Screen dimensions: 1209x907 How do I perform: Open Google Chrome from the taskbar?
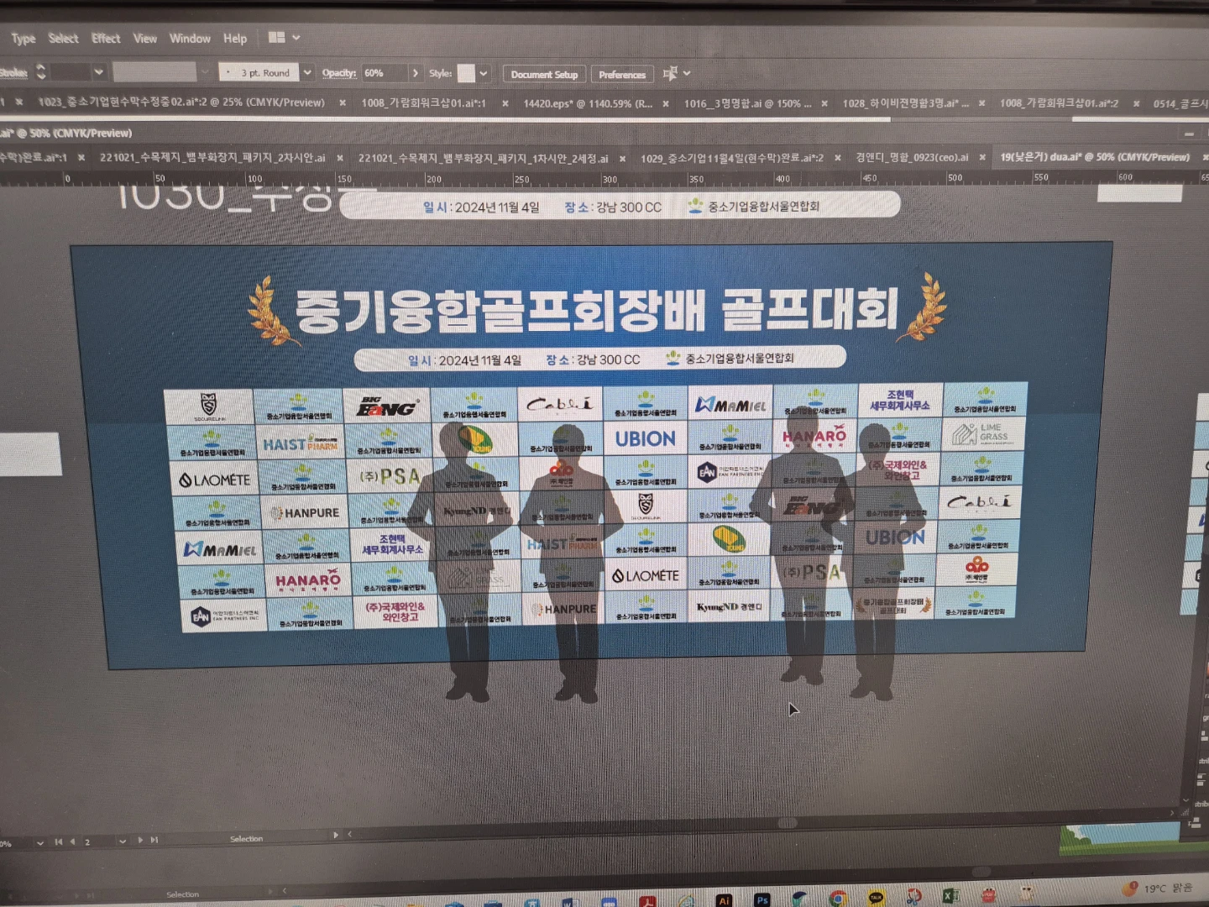[838, 899]
